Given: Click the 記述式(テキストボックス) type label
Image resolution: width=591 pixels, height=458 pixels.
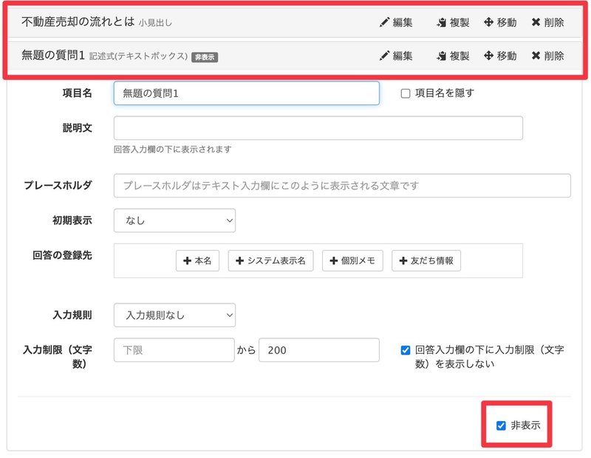Looking at the screenshot, I should [x=138, y=56].
